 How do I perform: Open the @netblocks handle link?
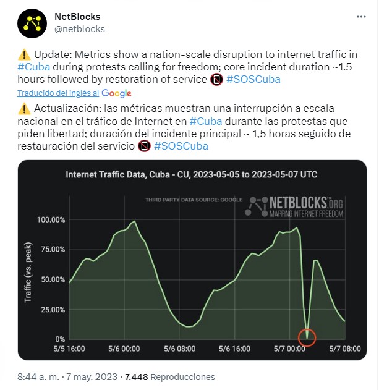pos(80,29)
